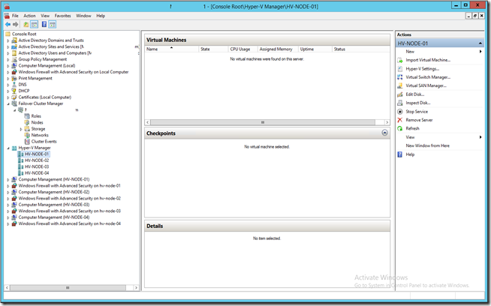Collapse the HV-NODE-01 Actions section header
491x306 pixels.
point(480,43)
